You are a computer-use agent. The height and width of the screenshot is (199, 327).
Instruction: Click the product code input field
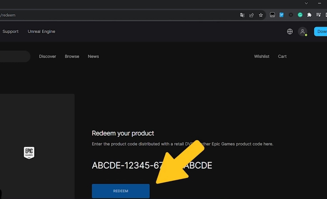click(152, 166)
